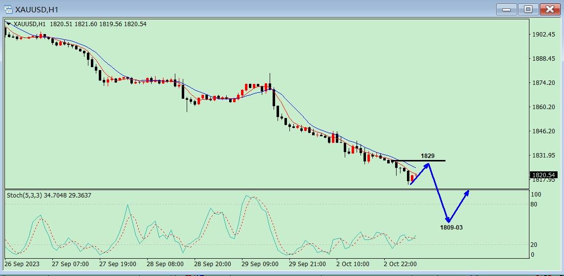
Task: Restore down the XAUUSD,H1 chart window
Action: 528,9
